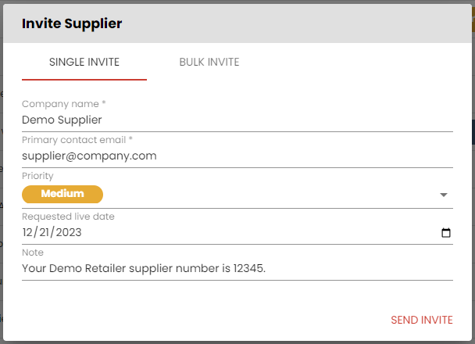The width and height of the screenshot is (475, 344).
Task: Click the Company name label
Action: [x=63, y=104]
